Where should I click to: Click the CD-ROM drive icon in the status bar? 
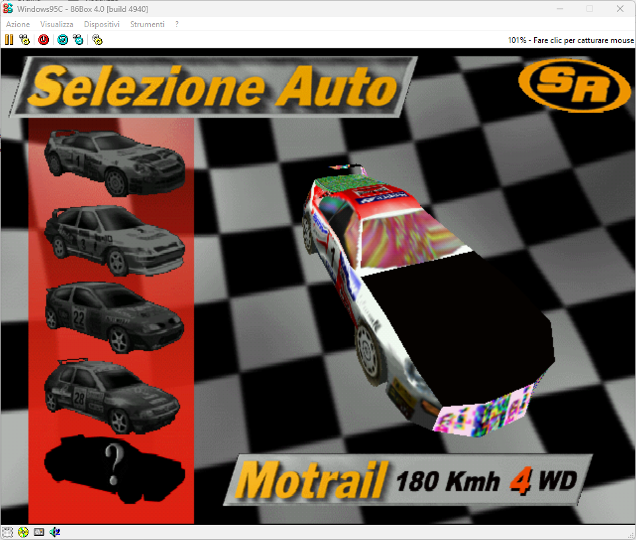point(22,532)
